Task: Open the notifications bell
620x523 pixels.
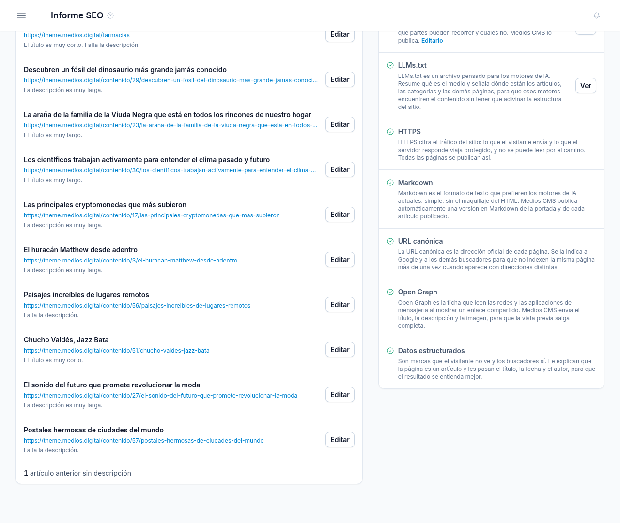Action: (x=597, y=15)
